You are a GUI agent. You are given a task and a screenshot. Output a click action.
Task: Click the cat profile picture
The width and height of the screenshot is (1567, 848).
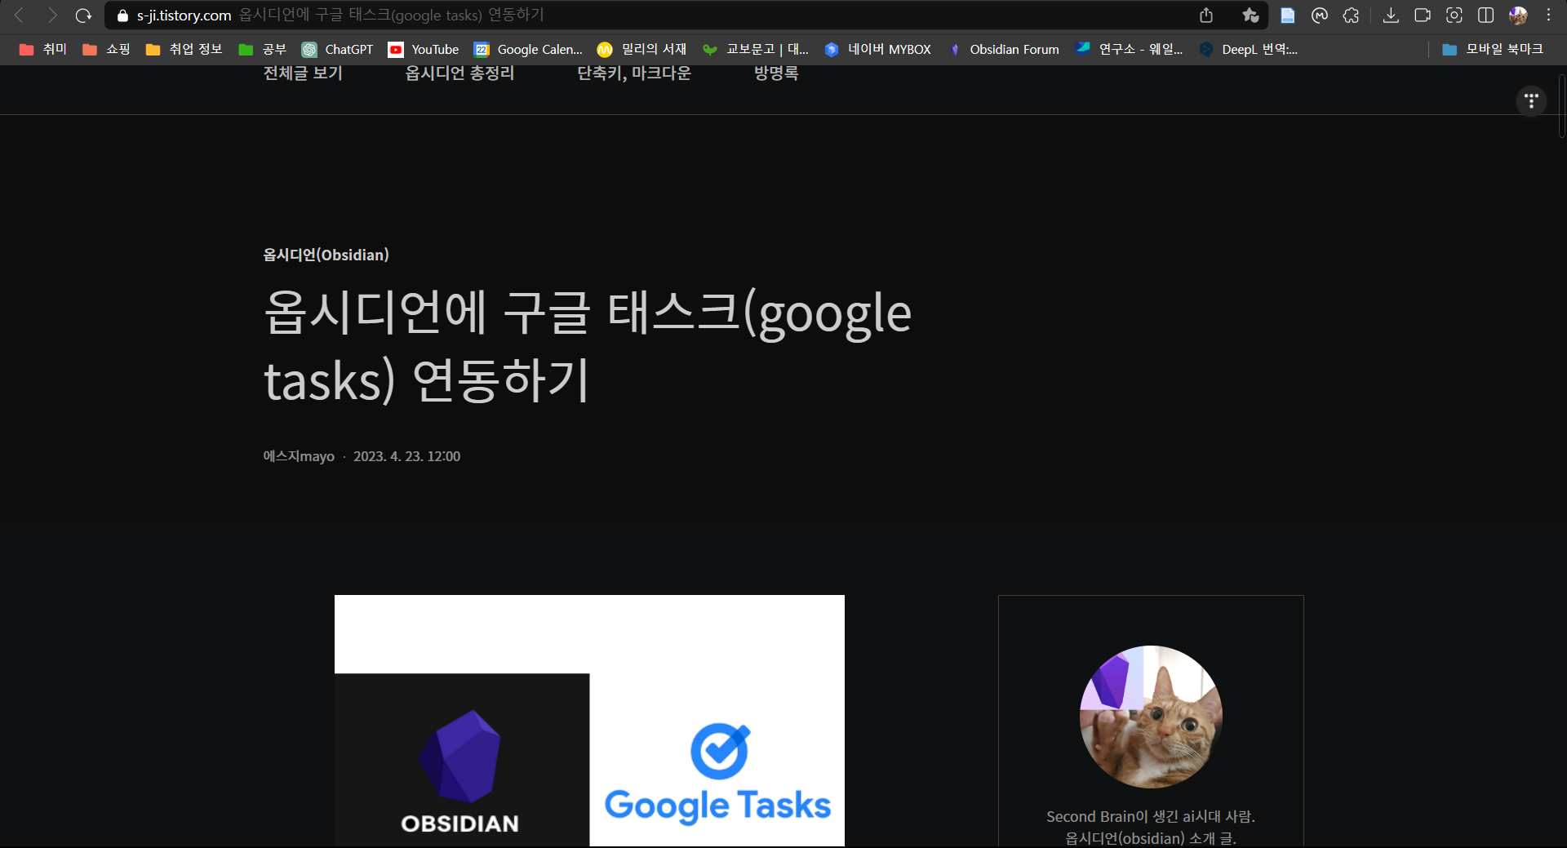(x=1151, y=717)
